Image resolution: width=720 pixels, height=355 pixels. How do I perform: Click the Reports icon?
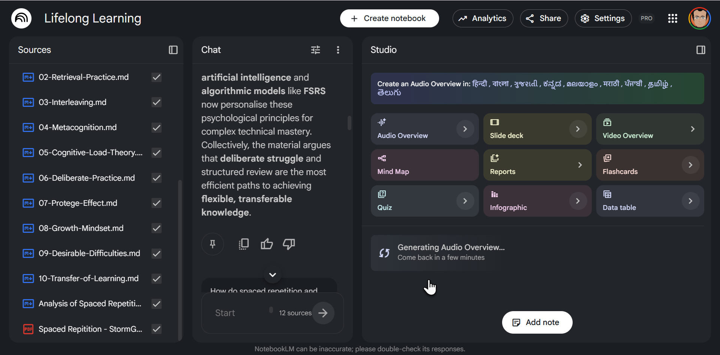point(495,158)
